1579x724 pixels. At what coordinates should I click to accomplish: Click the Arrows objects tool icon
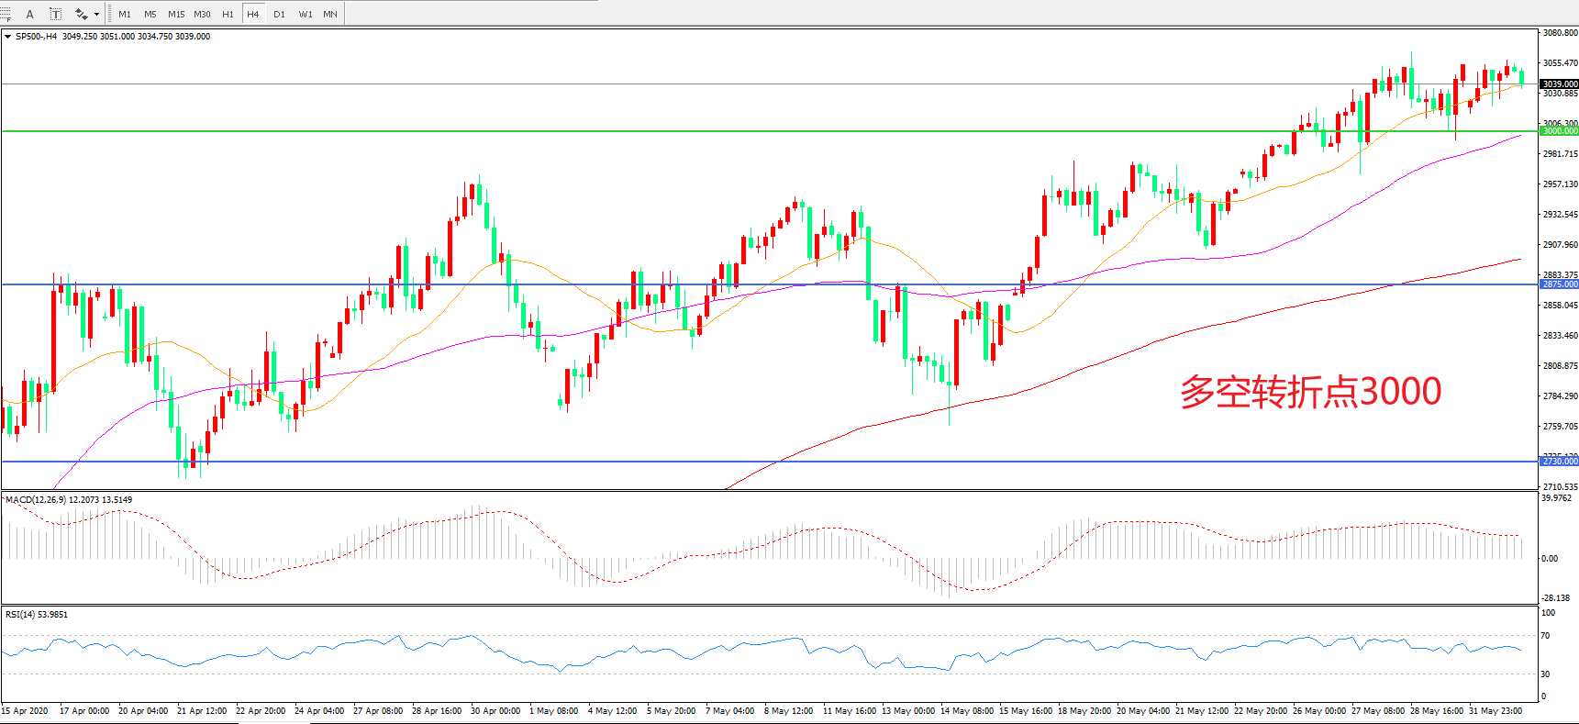[82, 14]
